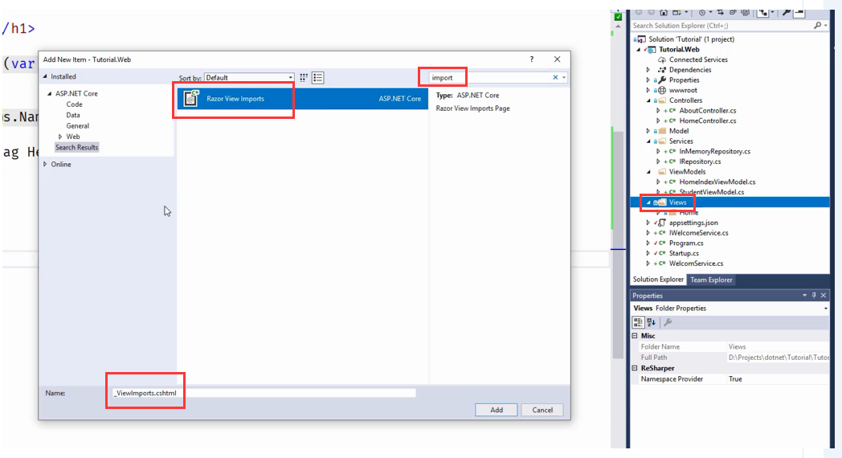Select the Razor View Imports template

(x=303, y=99)
